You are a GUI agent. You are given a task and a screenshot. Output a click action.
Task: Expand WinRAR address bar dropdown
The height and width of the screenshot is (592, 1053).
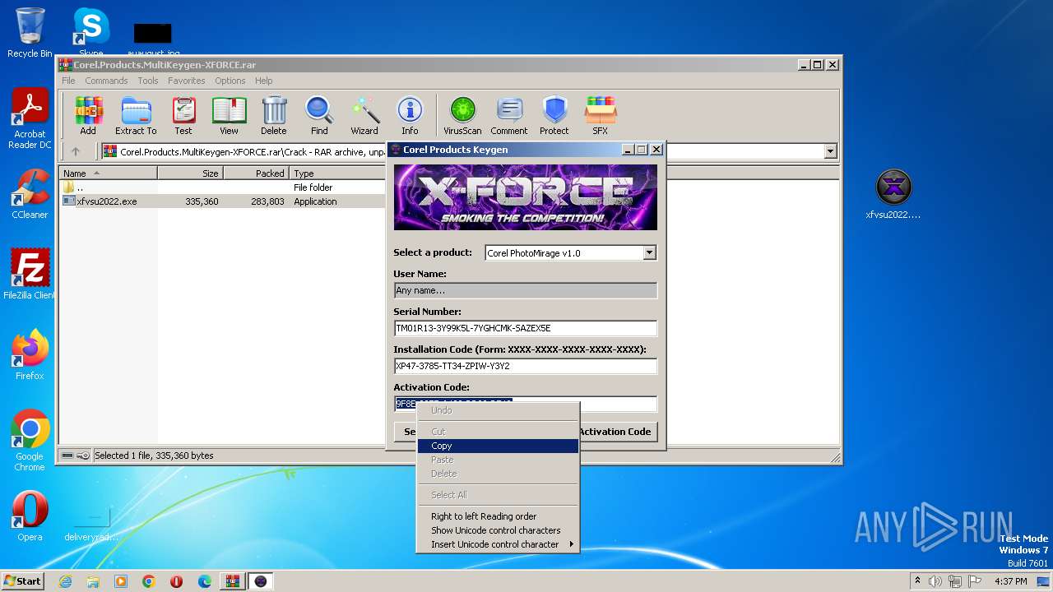point(830,151)
